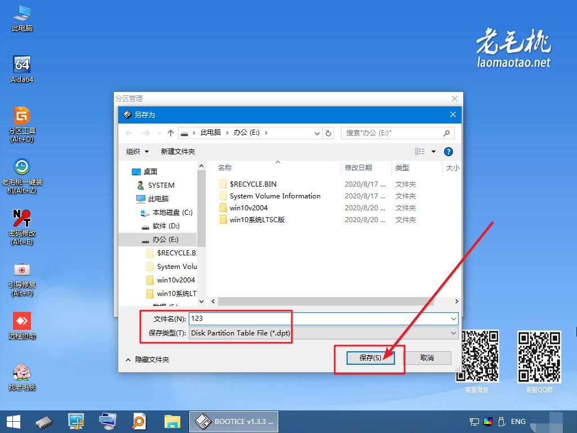577x433 pixels.
Task: Click the horizontal scrollbar in file list
Action: coord(326,301)
